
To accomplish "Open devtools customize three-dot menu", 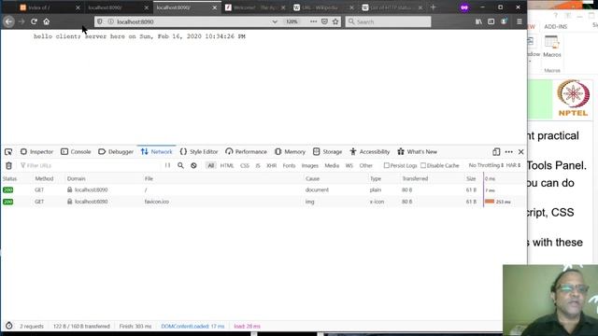I will click(508, 151).
